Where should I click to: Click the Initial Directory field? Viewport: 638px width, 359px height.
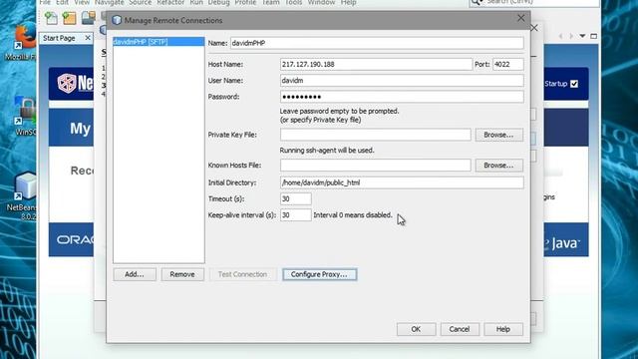(402, 182)
